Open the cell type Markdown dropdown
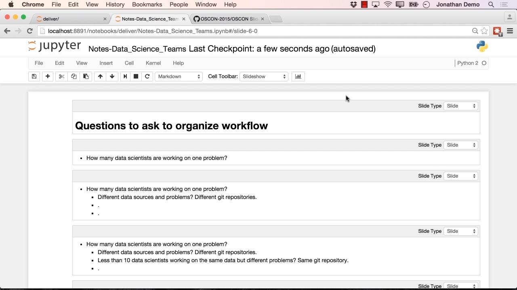Viewport: 517px width, 290px height. [x=179, y=77]
